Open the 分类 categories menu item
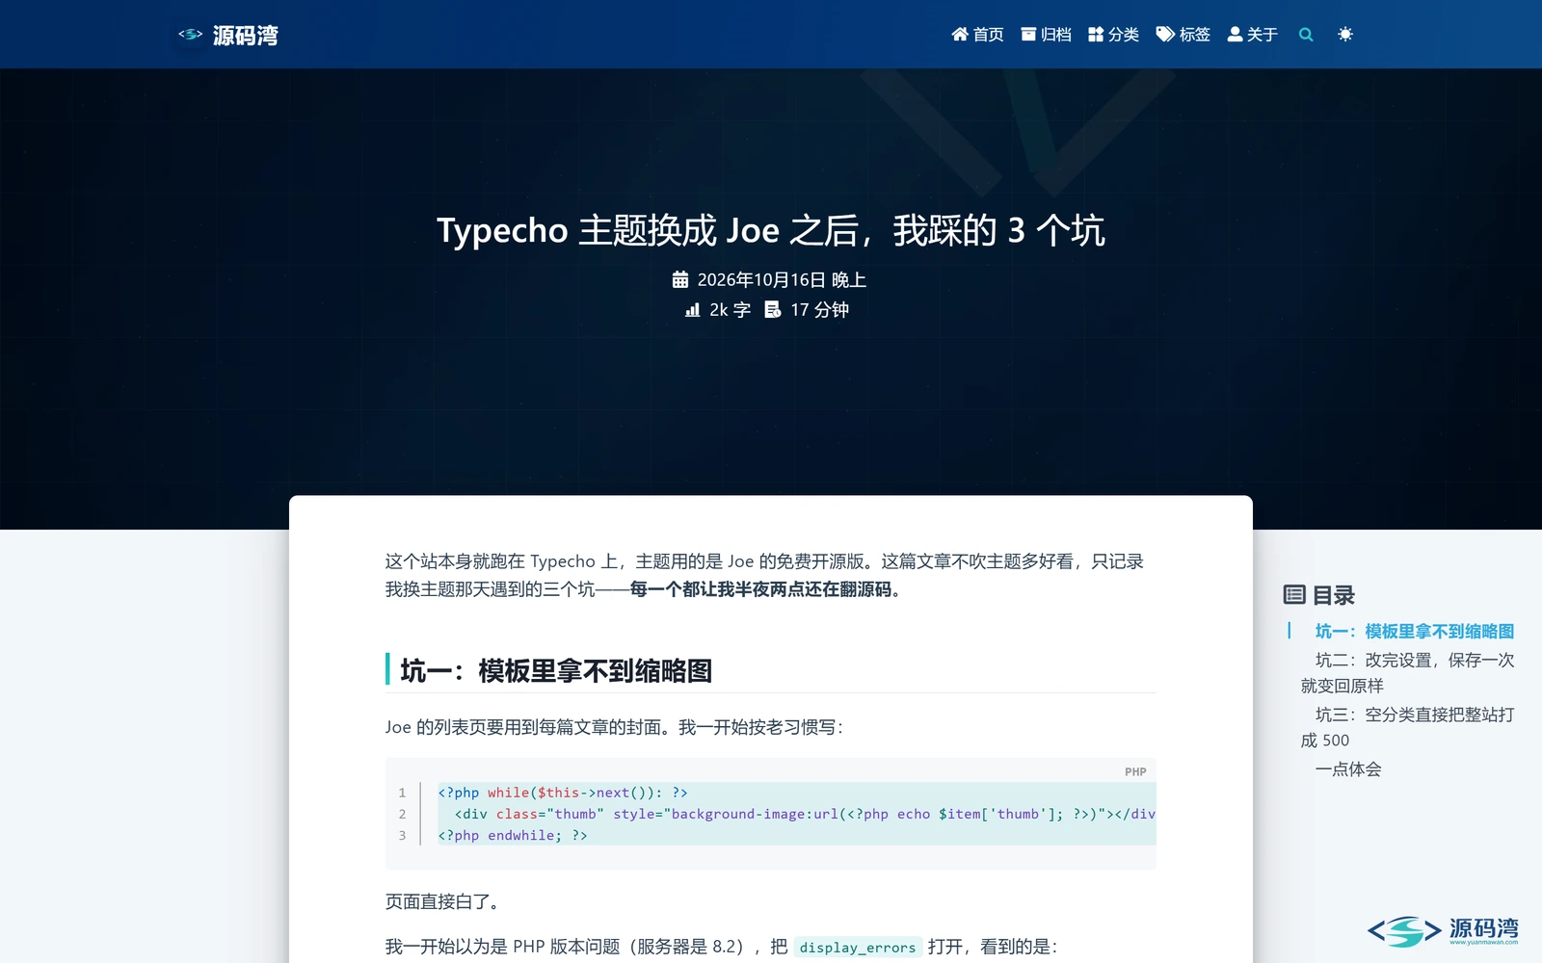The height and width of the screenshot is (963, 1542). [x=1113, y=35]
